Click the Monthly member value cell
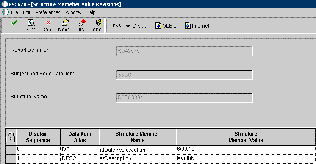316x164 pixels. (246, 159)
